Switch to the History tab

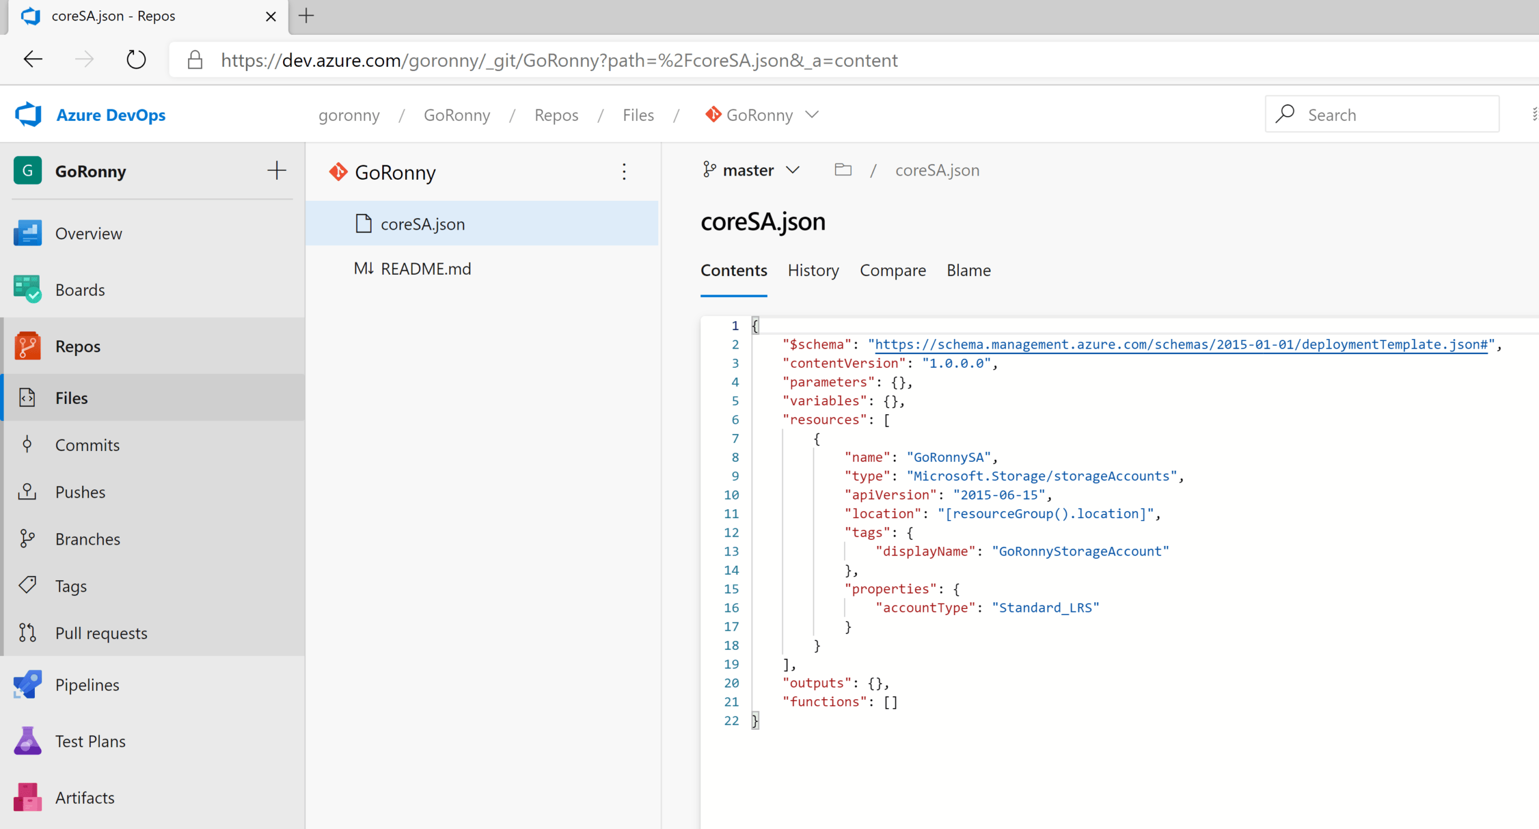pos(813,271)
